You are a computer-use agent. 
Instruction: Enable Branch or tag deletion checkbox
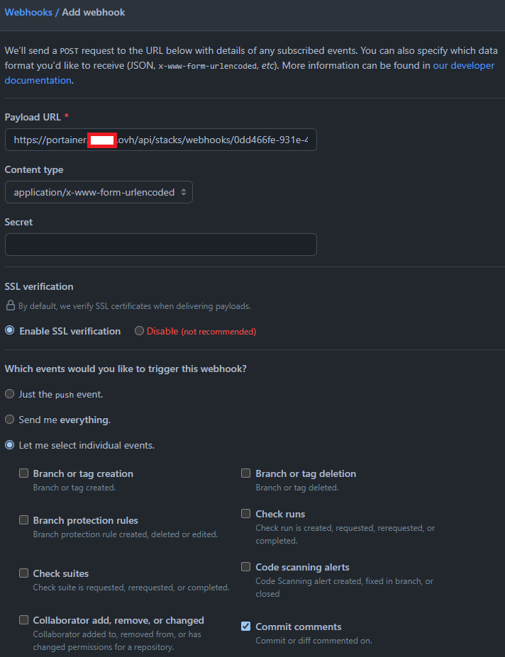[246, 473]
